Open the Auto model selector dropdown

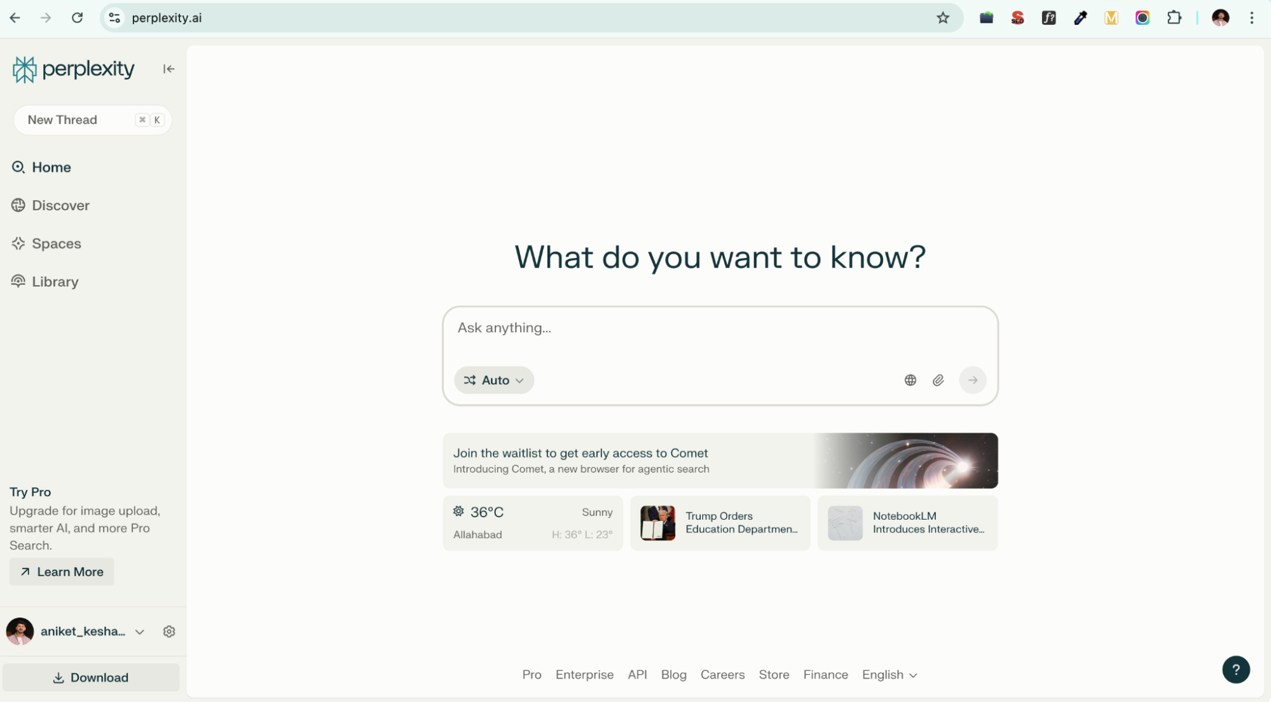494,380
